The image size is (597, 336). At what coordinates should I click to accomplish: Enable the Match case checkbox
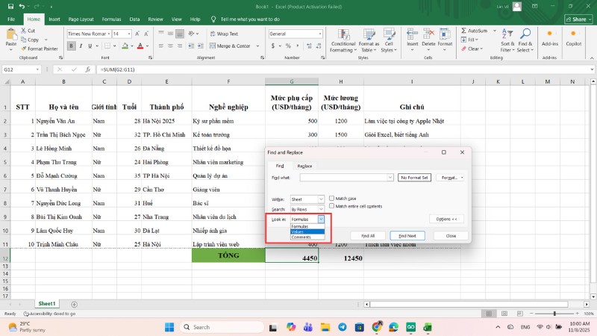point(331,199)
